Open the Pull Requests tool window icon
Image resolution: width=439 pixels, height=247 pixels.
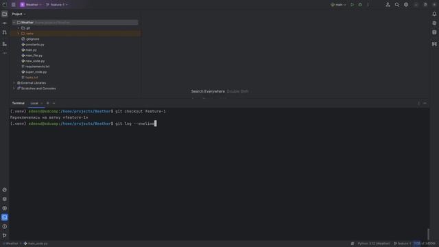coord(5,32)
